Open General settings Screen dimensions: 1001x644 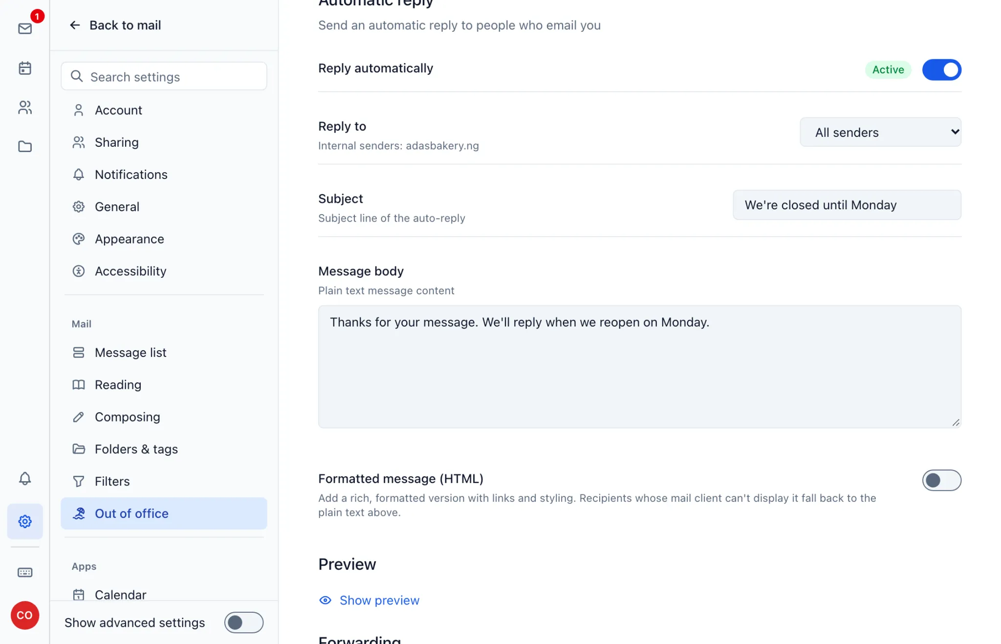click(164, 207)
